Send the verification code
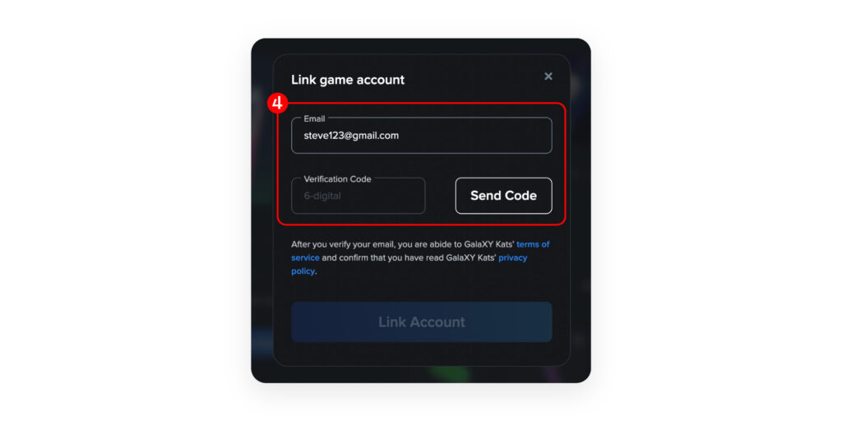This screenshot has height=421, width=842. tap(504, 196)
